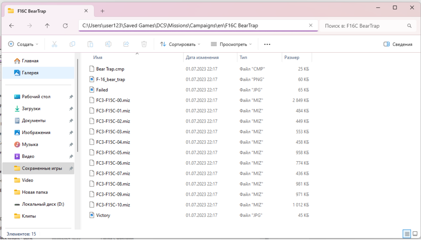Click the search magnifier icon
This screenshot has height=240, width=421.
point(409,26)
